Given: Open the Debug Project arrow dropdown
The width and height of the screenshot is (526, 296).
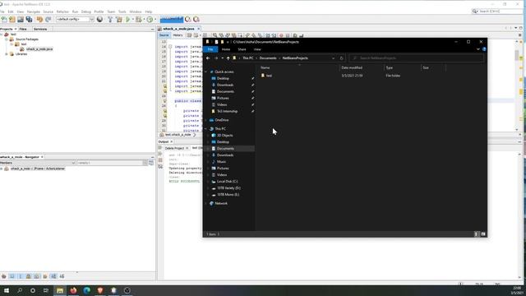Looking at the screenshot, I should pos(144,20).
